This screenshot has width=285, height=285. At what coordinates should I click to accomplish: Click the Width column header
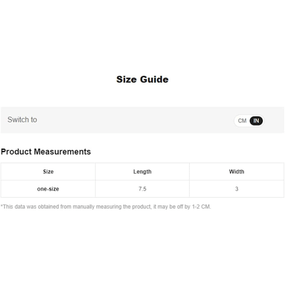[x=237, y=171]
